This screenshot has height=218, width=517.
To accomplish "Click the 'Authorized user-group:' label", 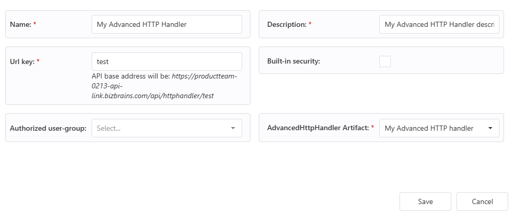I will pos(48,128).
